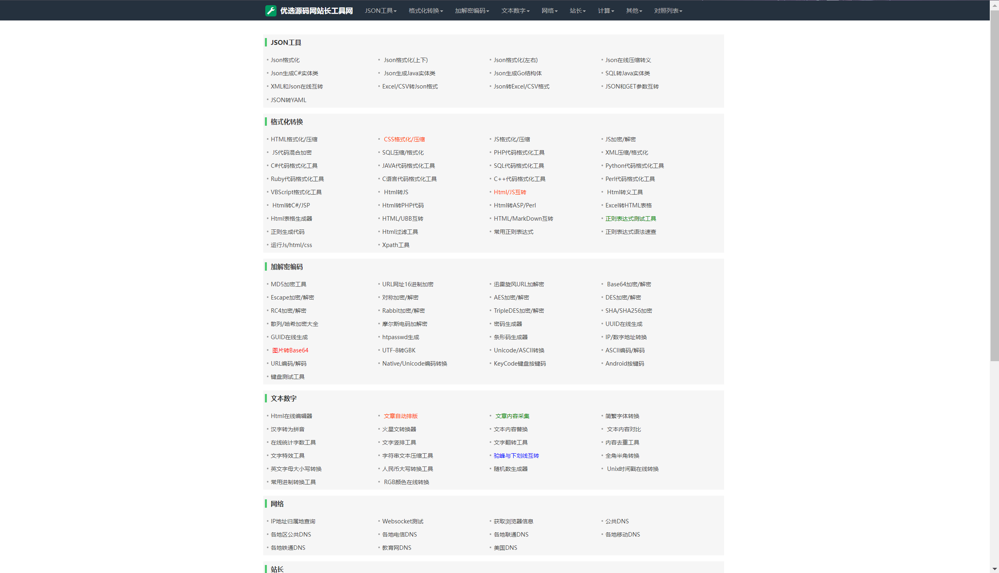Open the red CSS格式化/压缩 link
This screenshot has height=573, width=999.
pyautogui.click(x=404, y=139)
